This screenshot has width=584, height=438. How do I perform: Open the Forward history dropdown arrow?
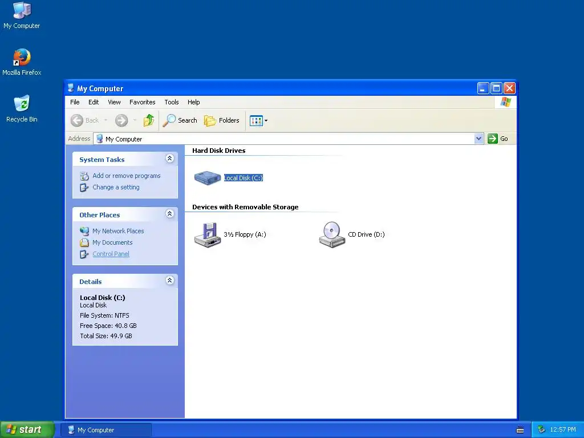pyautogui.click(x=135, y=120)
